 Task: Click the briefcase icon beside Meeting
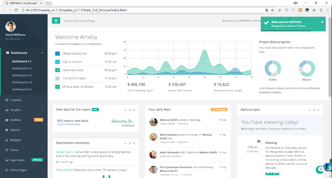[x=259, y=142]
